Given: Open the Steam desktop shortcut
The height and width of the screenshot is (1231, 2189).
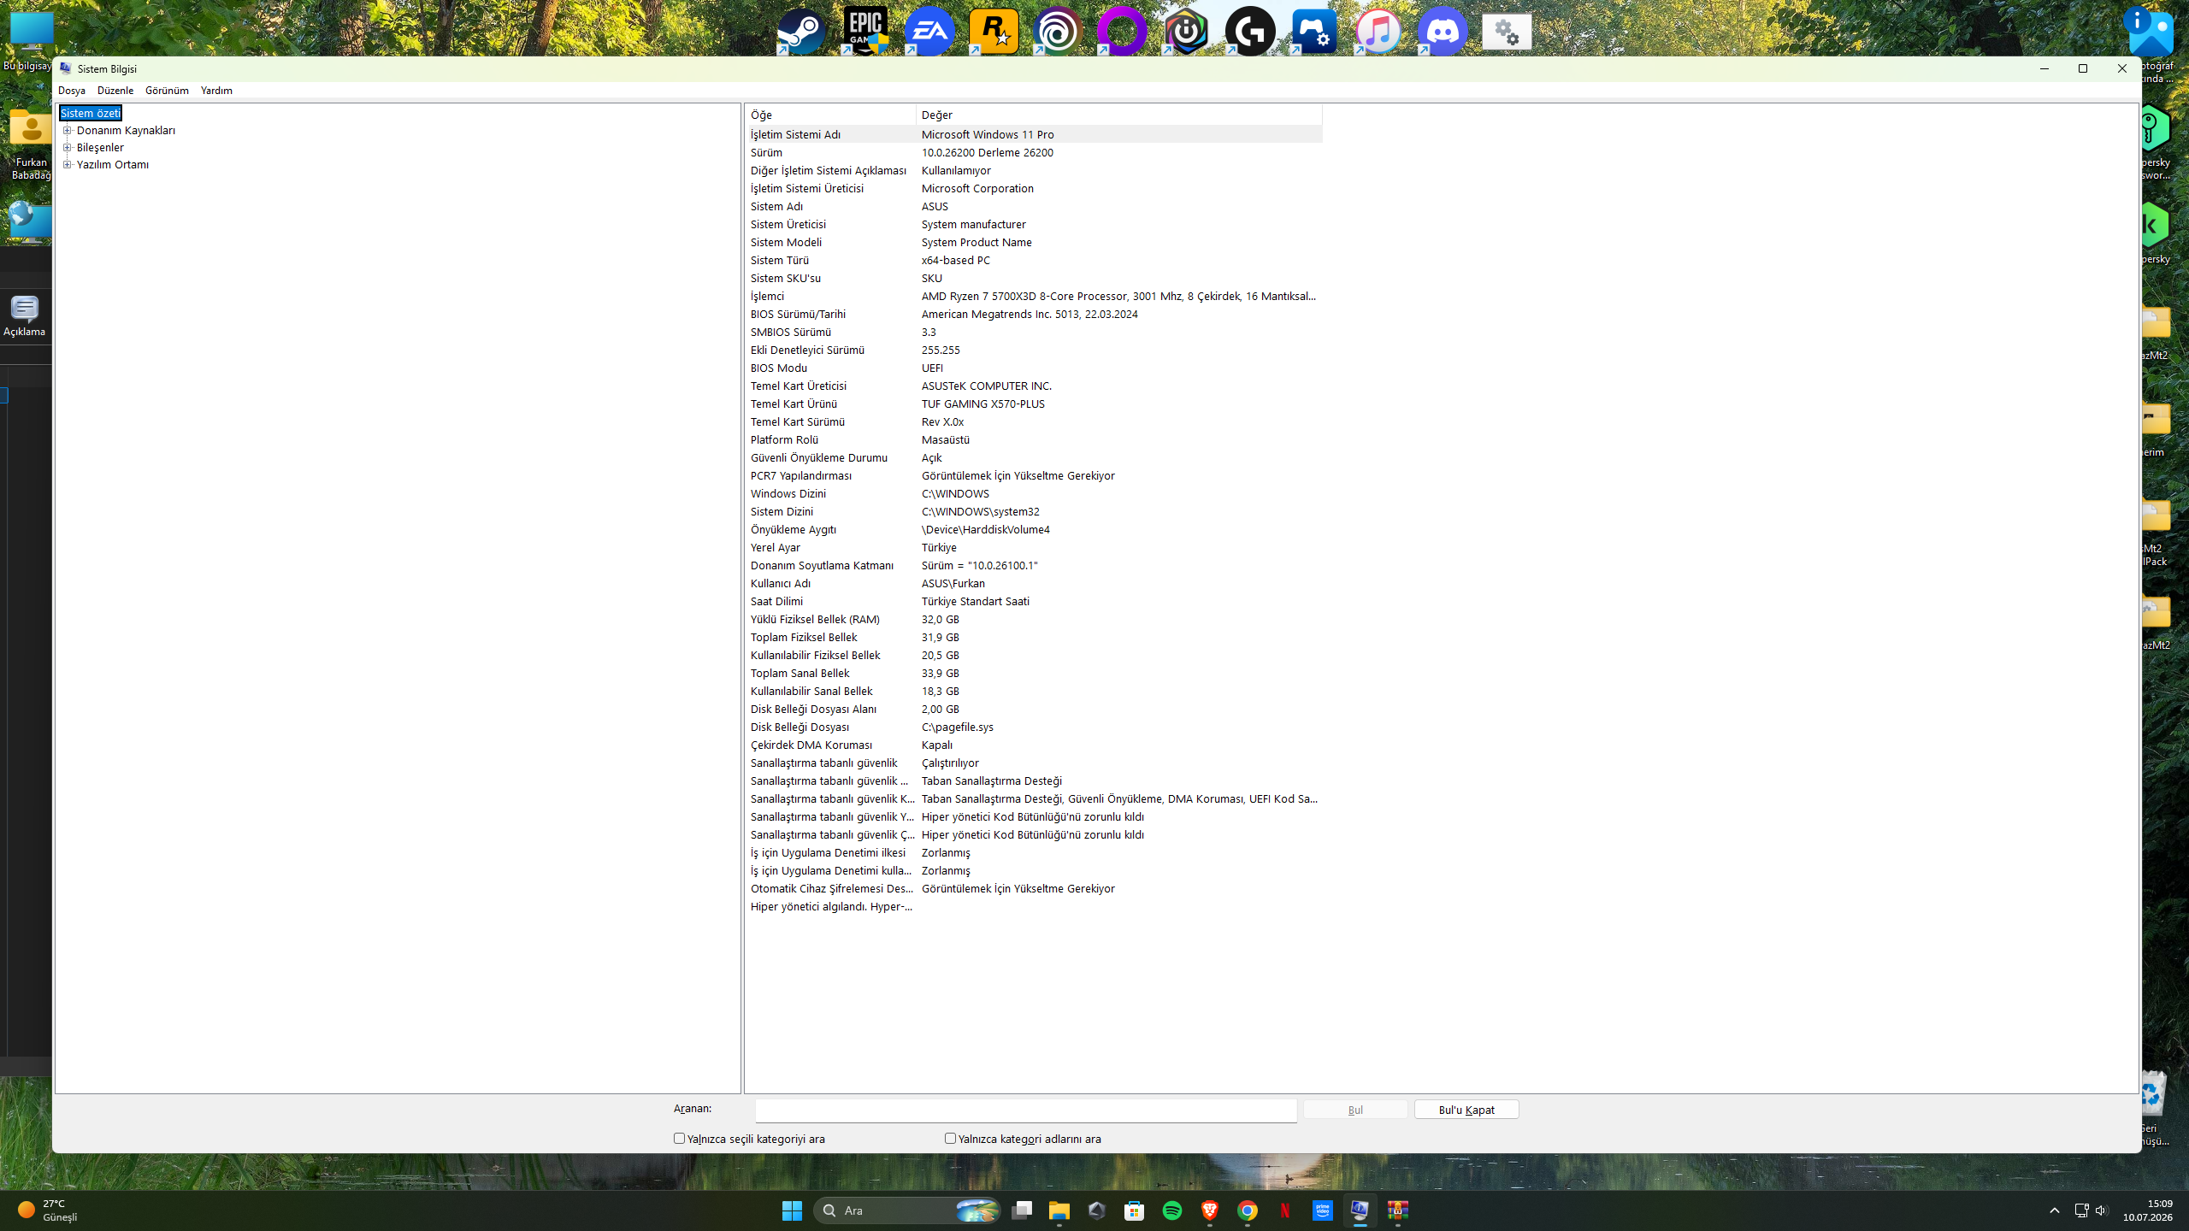Looking at the screenshot, I should coord(801,32).
